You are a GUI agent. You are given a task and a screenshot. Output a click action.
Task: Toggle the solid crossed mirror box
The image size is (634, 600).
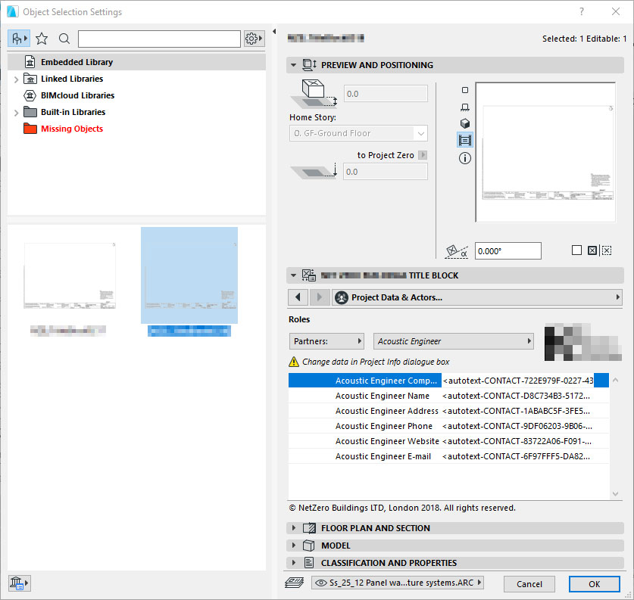tap(592, 250)
